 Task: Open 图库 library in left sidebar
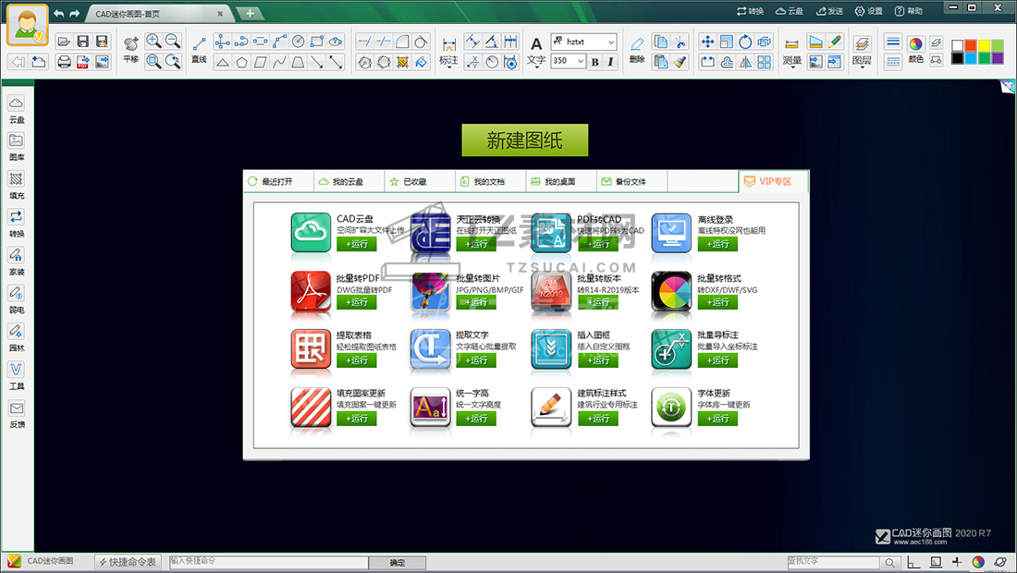pos(17,147)
